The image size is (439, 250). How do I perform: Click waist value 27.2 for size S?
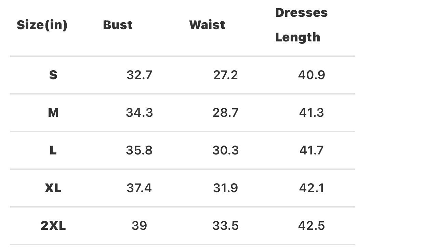(225, 75)
